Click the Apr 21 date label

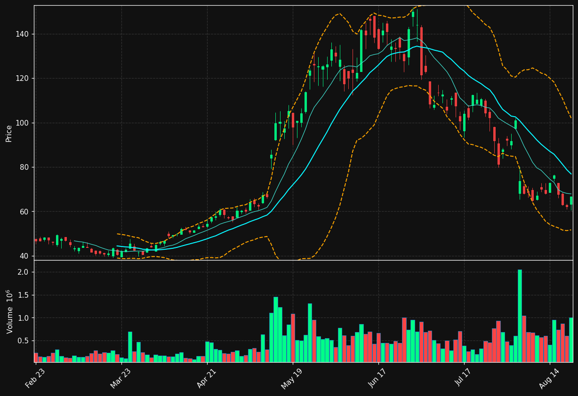pyautogui.click(x=206, y=378)
